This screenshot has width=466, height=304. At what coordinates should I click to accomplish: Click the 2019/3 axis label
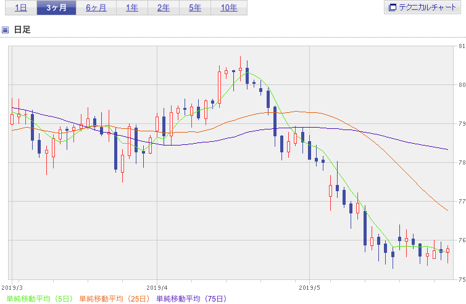tap(12, 288)
